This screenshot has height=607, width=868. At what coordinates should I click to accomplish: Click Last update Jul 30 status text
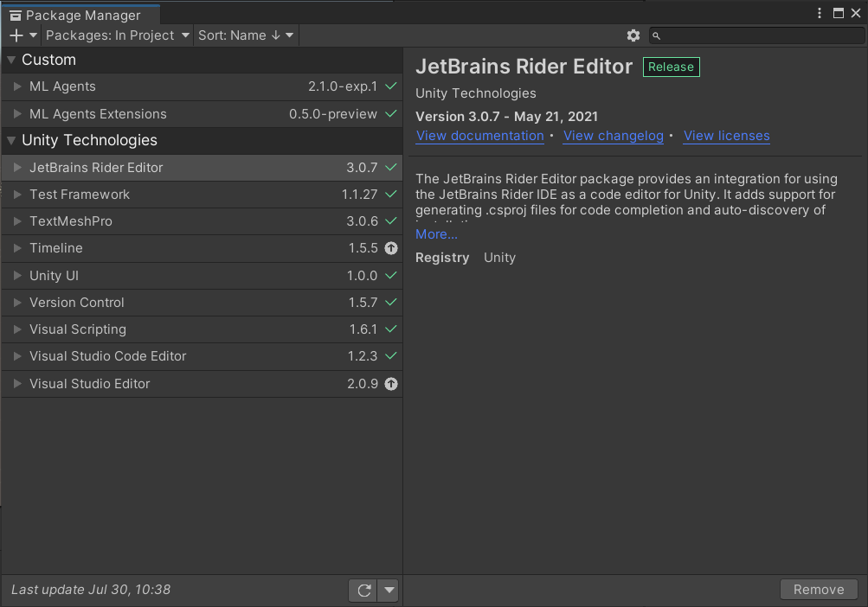click(x=91, y=590)
